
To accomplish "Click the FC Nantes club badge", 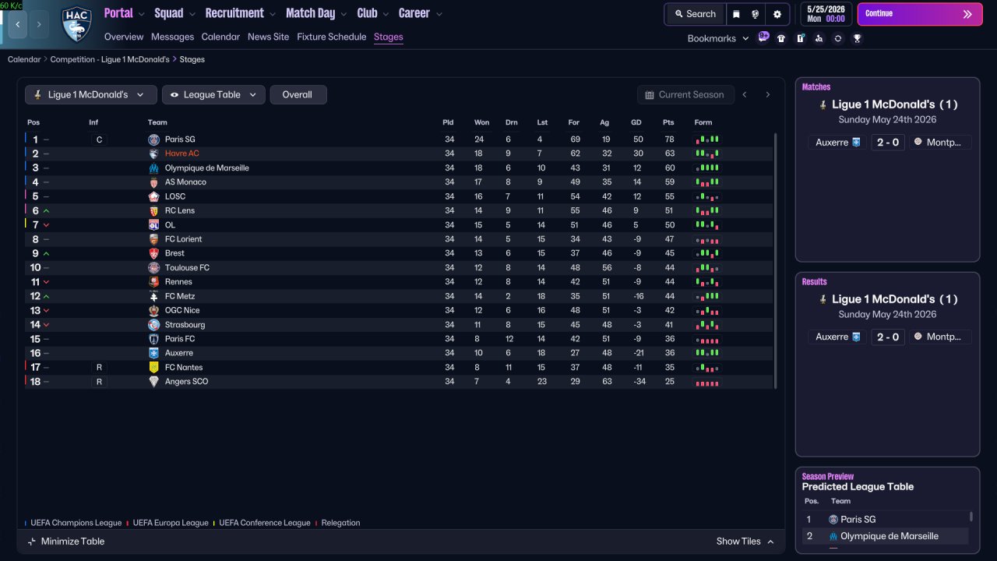I will (153, 367).
